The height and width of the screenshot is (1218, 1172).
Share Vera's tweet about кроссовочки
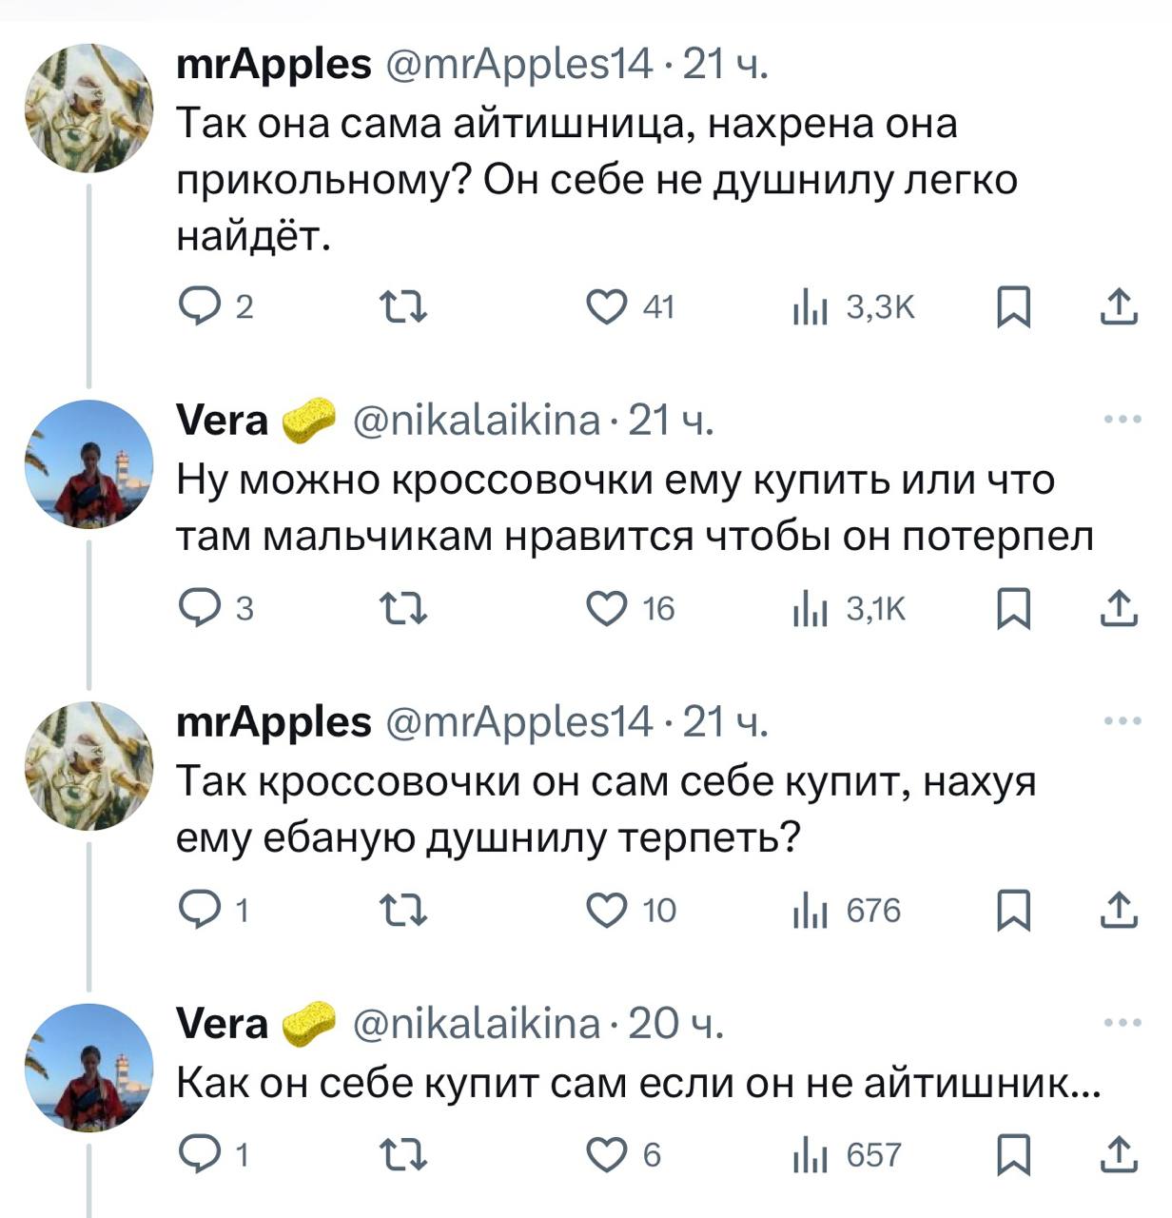pos(1119,609)
